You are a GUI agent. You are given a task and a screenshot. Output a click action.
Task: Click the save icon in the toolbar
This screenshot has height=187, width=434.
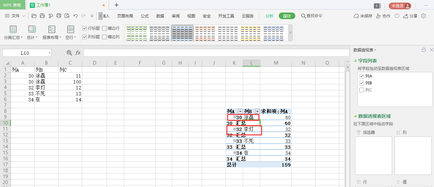(x=42, y=16)
